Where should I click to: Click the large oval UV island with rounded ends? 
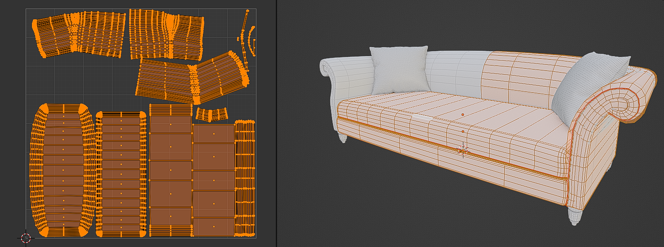(x=63, y=170)
